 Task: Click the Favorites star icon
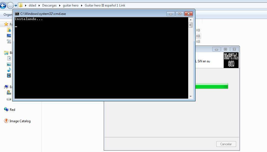pos(6,24)
